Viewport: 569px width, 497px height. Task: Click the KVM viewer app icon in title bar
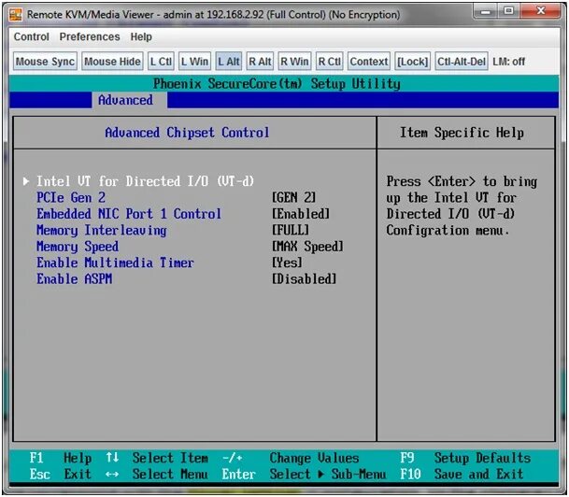[x=16, y=15]
